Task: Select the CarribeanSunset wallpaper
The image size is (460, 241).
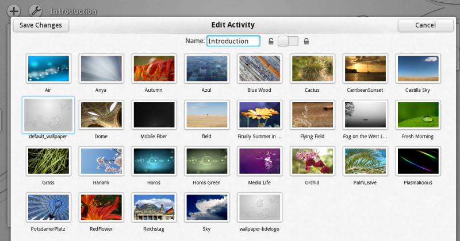Action: coord(366,69)
